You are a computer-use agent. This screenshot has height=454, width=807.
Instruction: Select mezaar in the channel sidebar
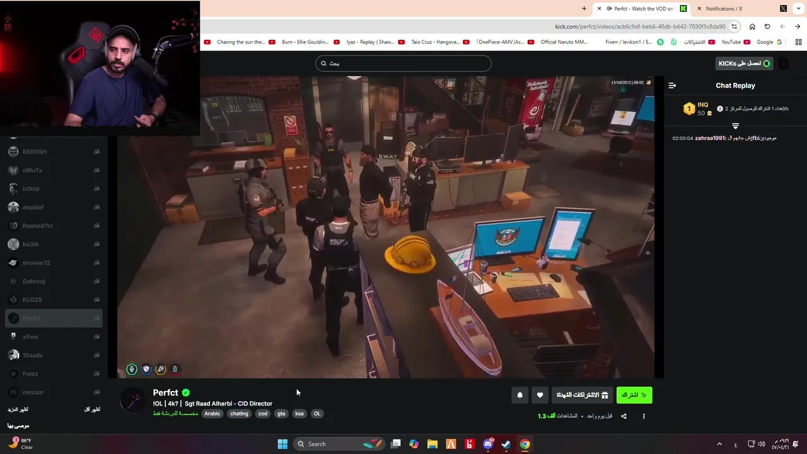point(54,392)
